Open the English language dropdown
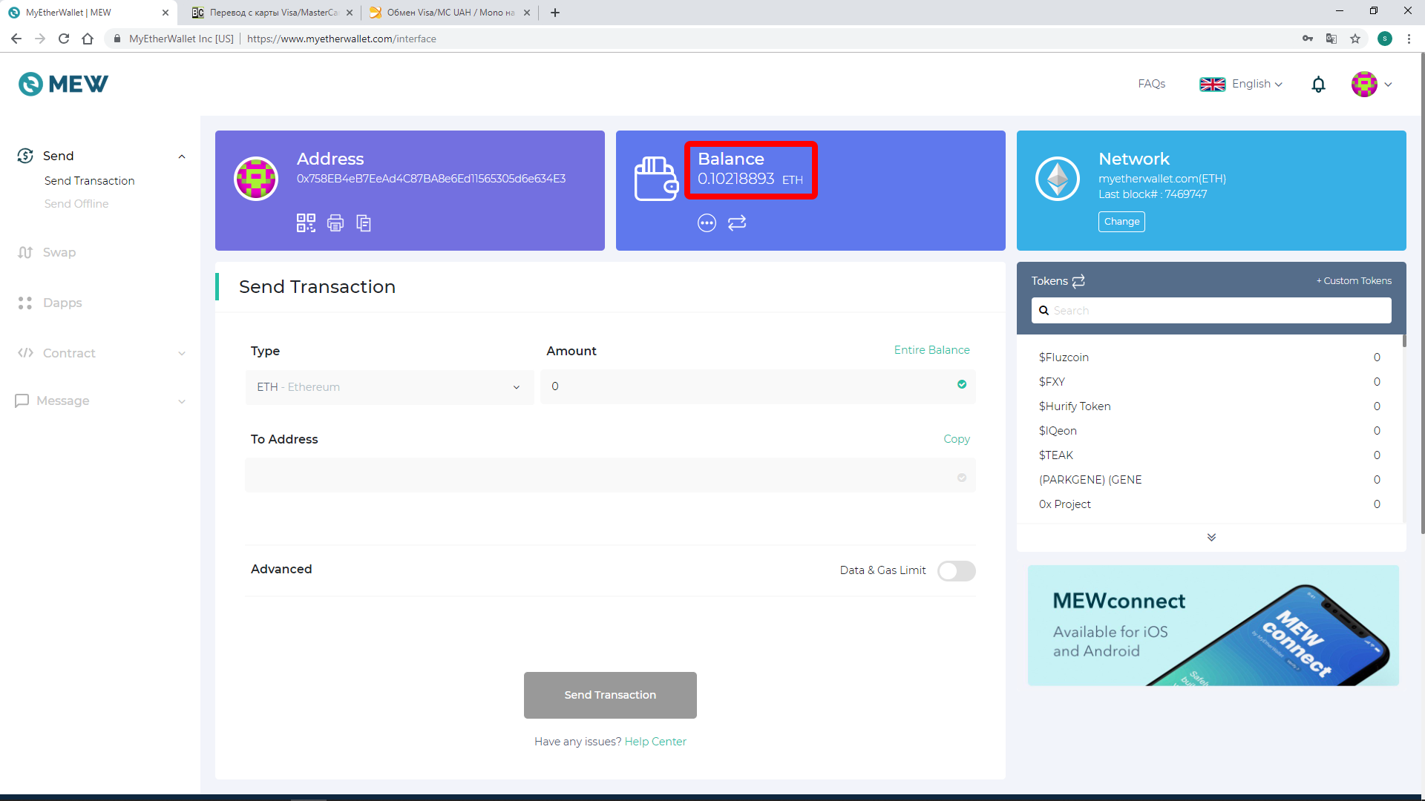This screenshot has width=1425, height=801. tap(1241, 84)
